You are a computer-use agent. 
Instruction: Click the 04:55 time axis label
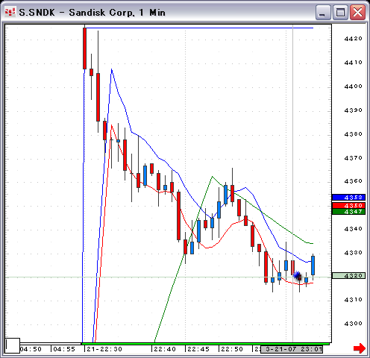64,349
